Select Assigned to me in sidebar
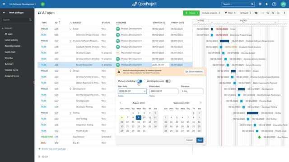 (12, 76)
